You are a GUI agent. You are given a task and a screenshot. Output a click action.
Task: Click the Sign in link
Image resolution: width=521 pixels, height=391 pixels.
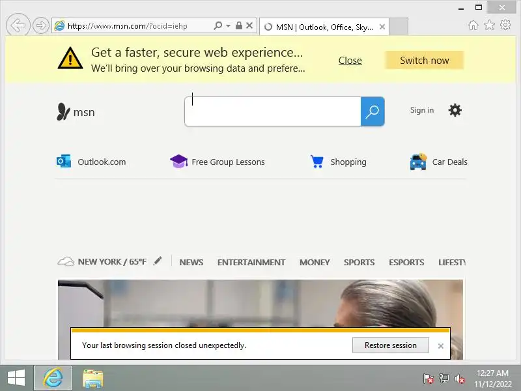click(421, 110)
